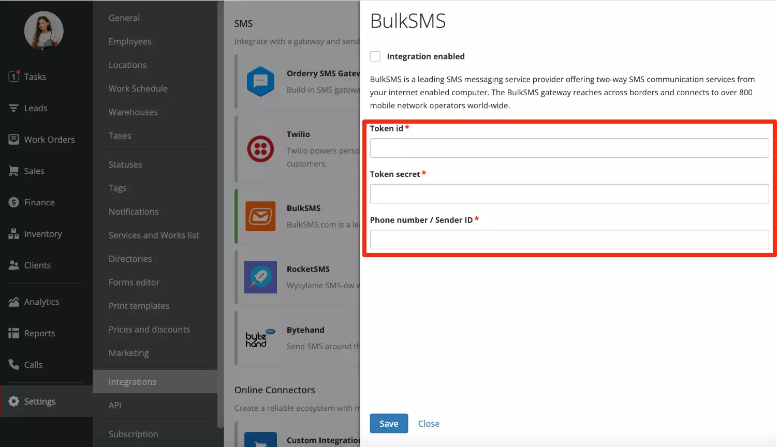Open Finance section in sidebar
778x447 pixels.
39,202
